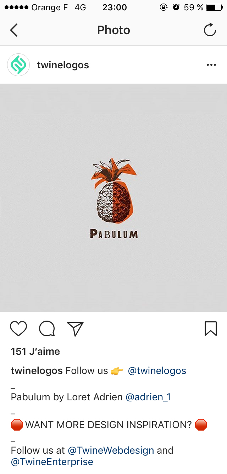Like the post with the heart icon
This screenshot has height=474, width=227.
pyautogui.click(x=18, y=329)
